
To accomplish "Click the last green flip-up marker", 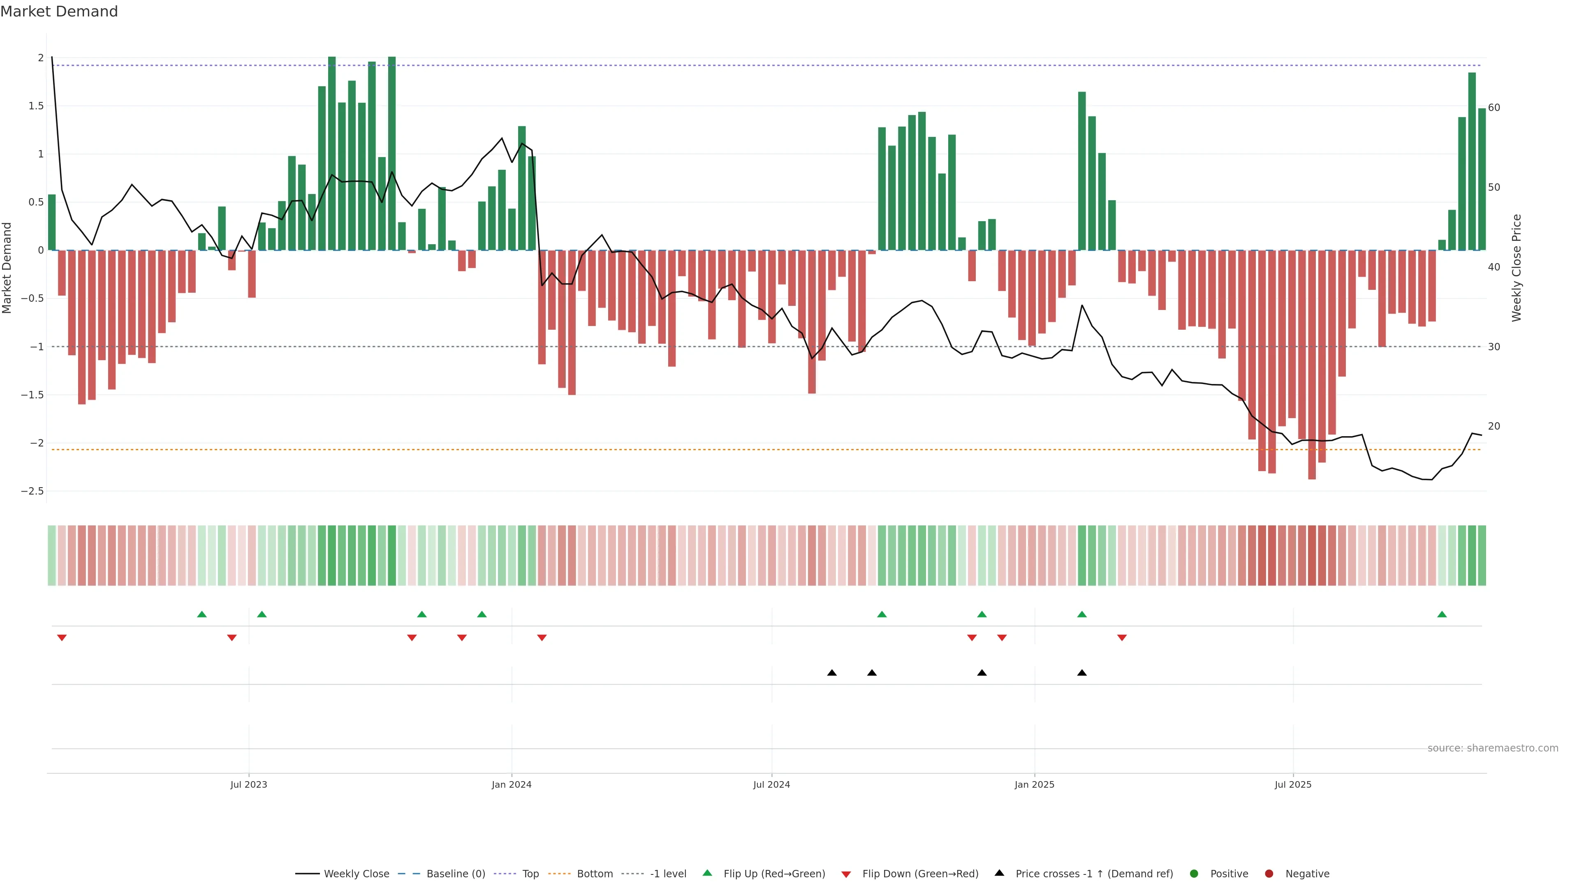I will pyautogui.click(x=1442, y=615).
